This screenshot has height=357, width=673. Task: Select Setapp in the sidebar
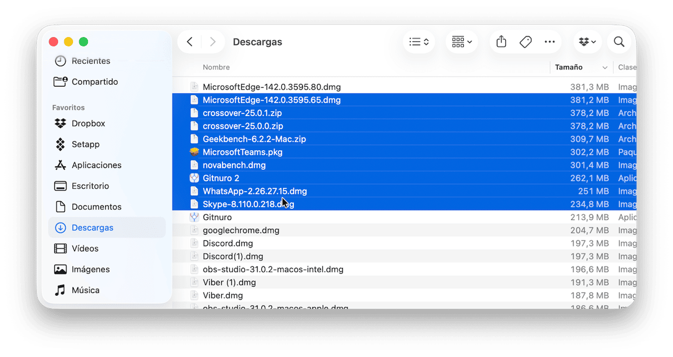(107, 144)
